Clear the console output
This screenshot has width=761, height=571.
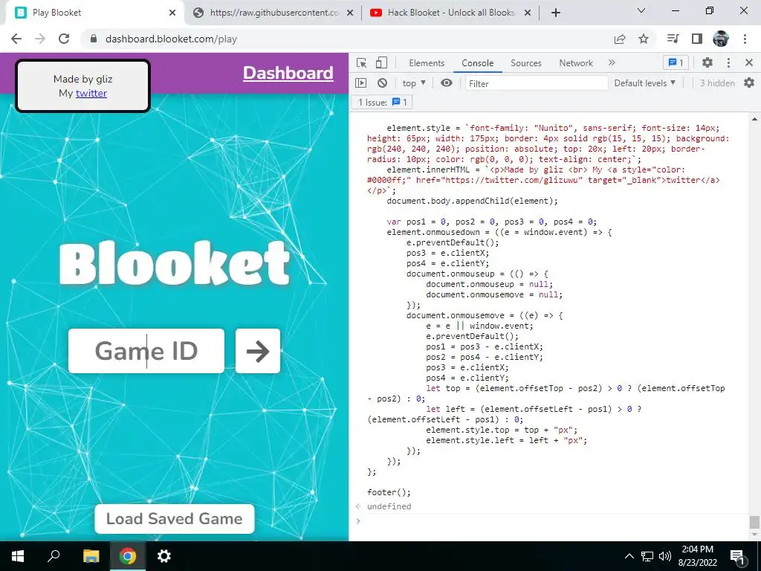(383, 83)
